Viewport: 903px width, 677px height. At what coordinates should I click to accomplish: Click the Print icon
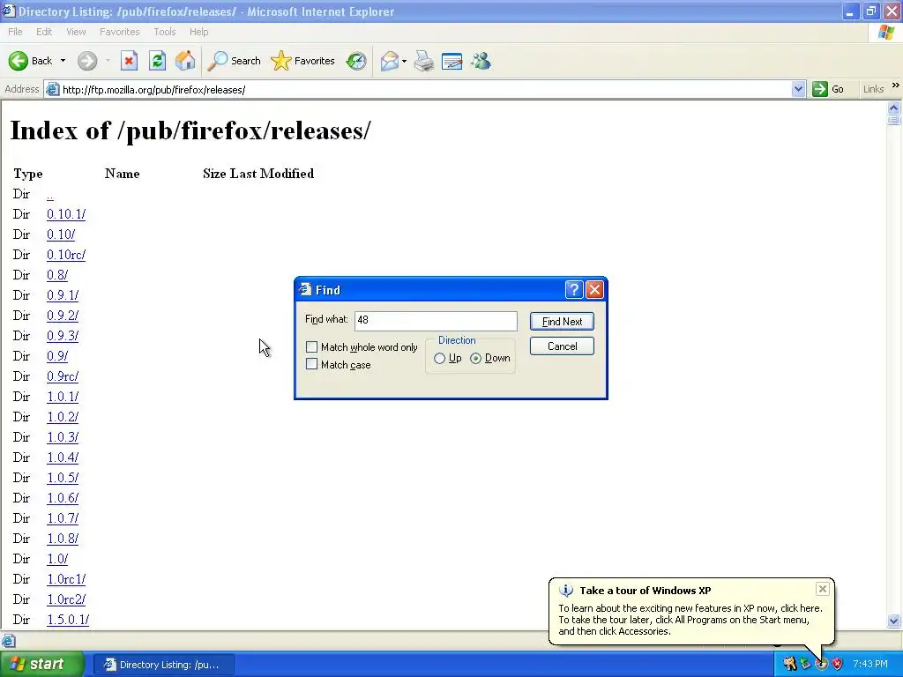424,61
